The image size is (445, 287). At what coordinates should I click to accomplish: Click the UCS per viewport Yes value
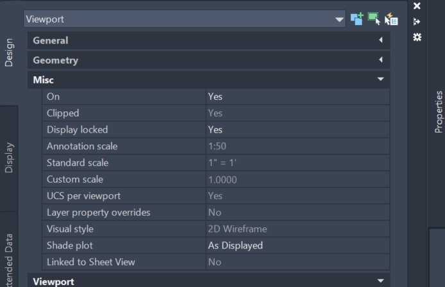298,195
